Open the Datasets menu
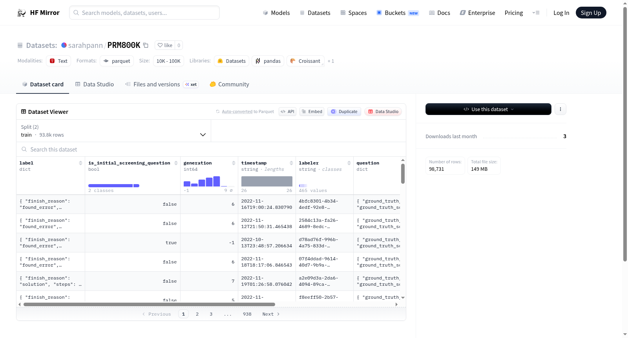 point(315,13)
